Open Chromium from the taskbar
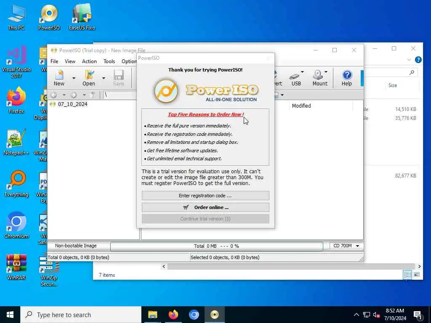The height and width of the screenshot is (323, 431). tap(194, 315)
